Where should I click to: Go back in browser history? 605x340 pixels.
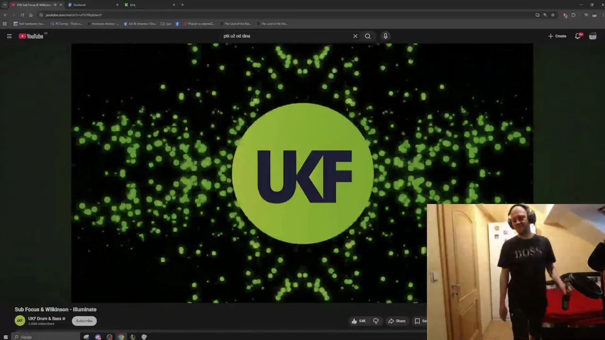[5, 15]
